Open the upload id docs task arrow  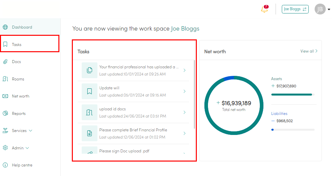[184, 112]
